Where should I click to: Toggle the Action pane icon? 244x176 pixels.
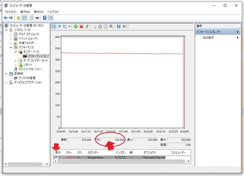coord(50,18)
